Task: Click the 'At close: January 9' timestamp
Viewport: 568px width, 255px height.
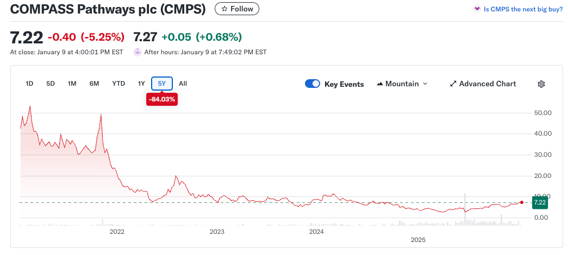Action: pyautogui.click(x=67, y=52)
